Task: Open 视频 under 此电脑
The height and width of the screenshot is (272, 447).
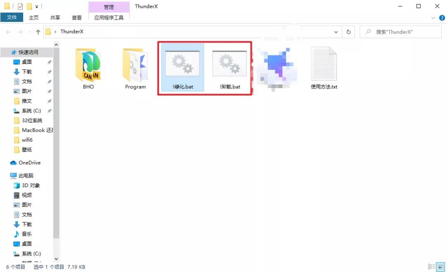Action: pos(27,195)
